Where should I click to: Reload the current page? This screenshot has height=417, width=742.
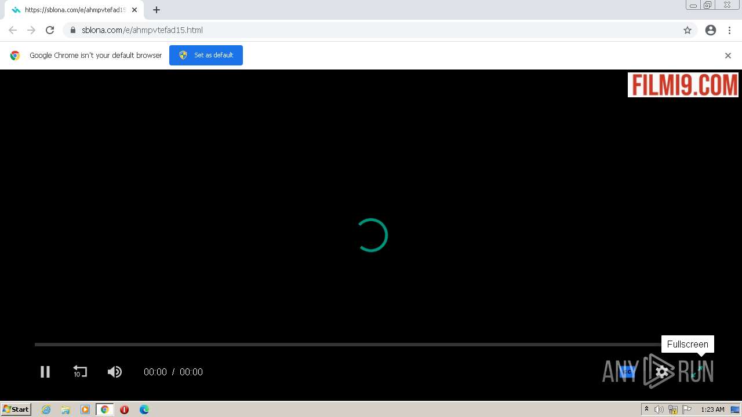click(50, 30)
